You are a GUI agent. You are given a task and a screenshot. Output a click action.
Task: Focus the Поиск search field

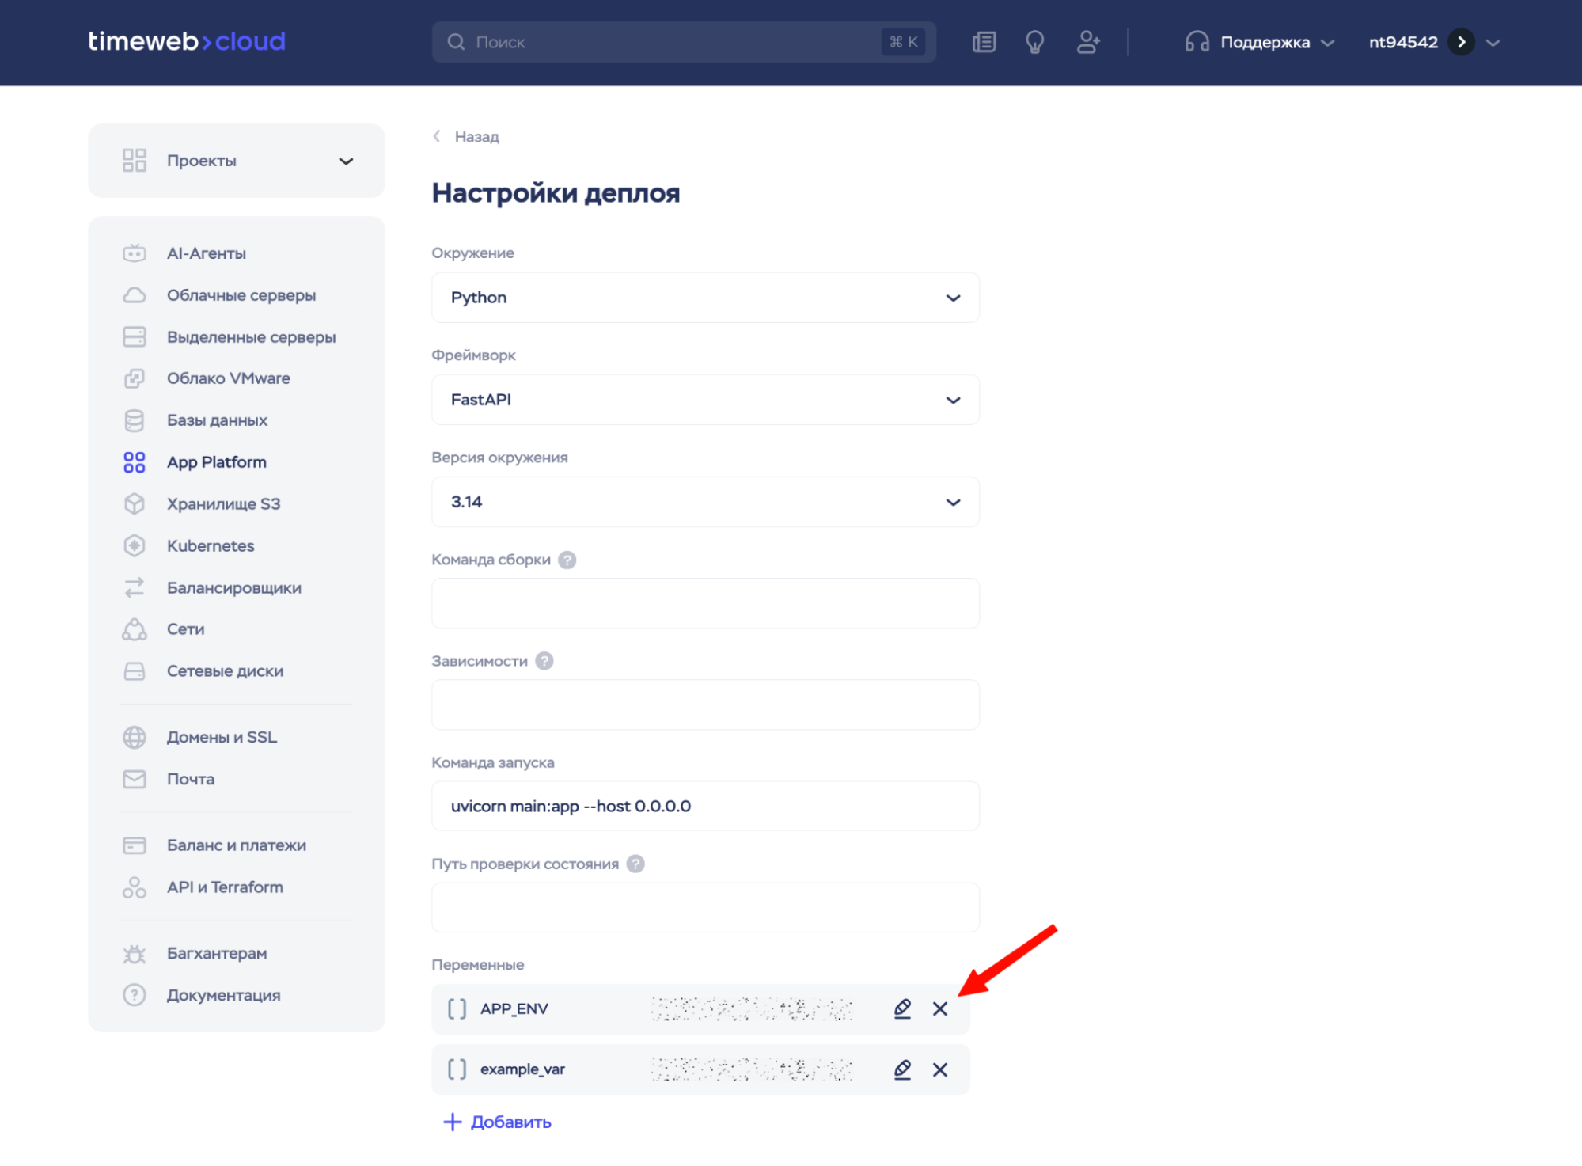pyautogui.click(x=673, y=42)
